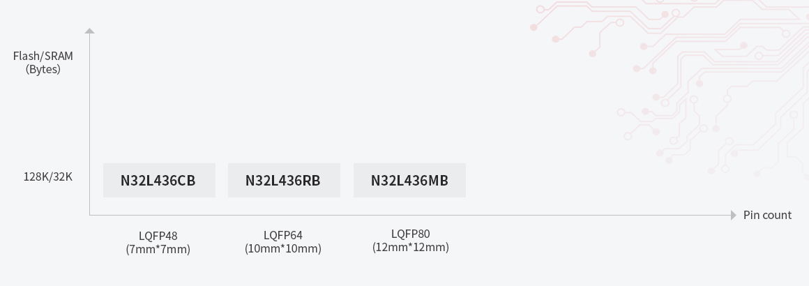Viewport: 809px width, 286px height.
Task: Open the N32L436MB product box
Action: click(x=409, y=181)
